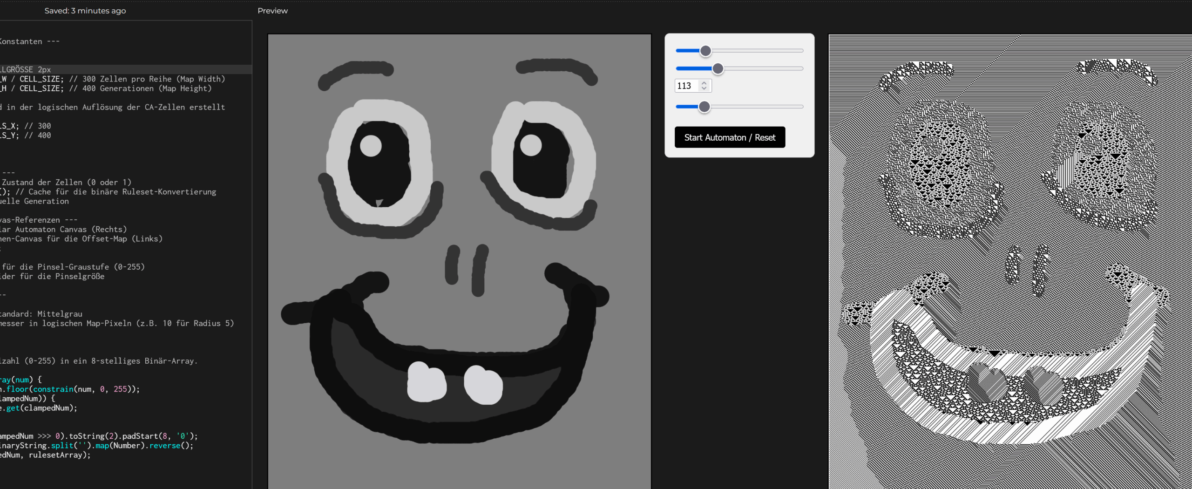
Task: Increment the 113 value with up arrow
Action: 704,83
